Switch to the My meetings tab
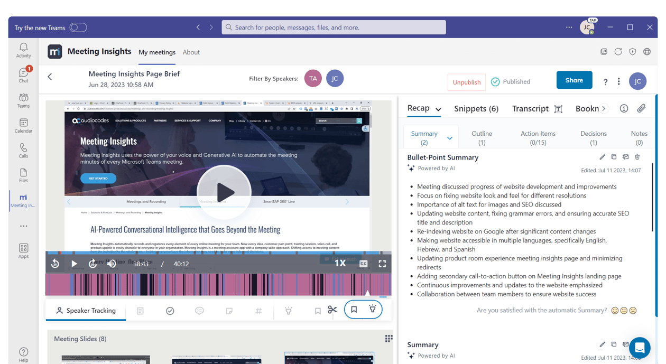Image resolution: width=666 pixels, height=364 pixels. coord(157,52)
